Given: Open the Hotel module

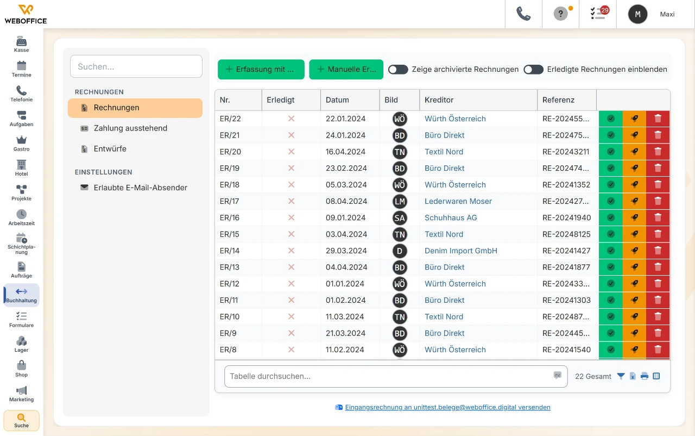Looking at the screenshot, I should click(21, 168).
